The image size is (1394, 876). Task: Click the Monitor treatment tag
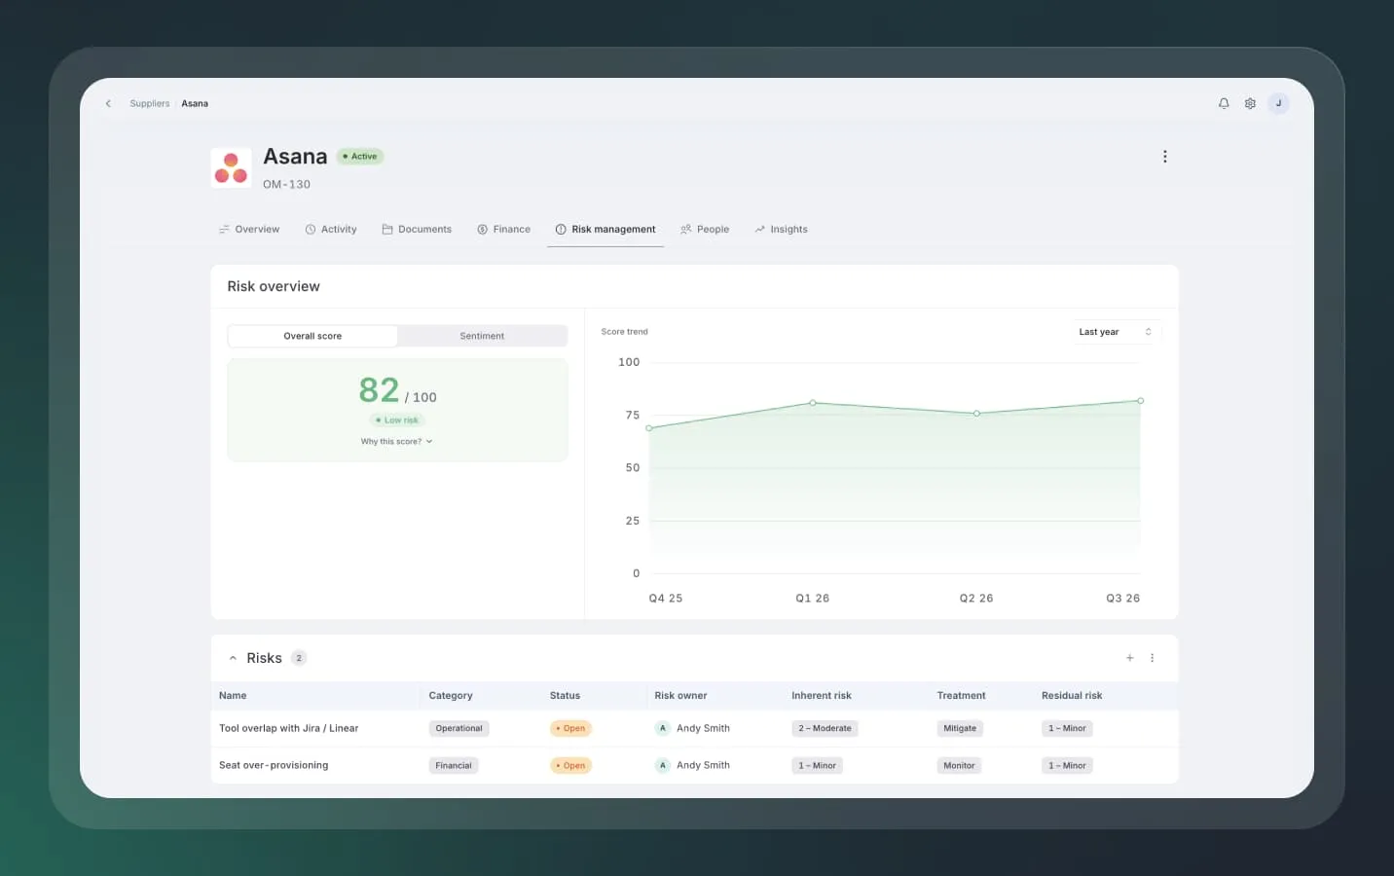click(x=959, y=766)
